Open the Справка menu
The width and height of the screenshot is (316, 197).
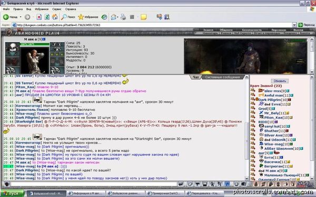(x=71, y=9)
